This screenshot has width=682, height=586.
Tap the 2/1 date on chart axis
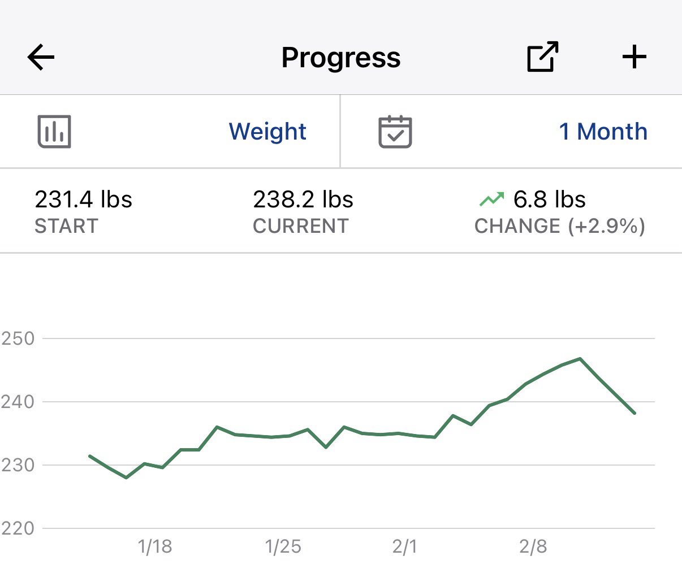404,546
